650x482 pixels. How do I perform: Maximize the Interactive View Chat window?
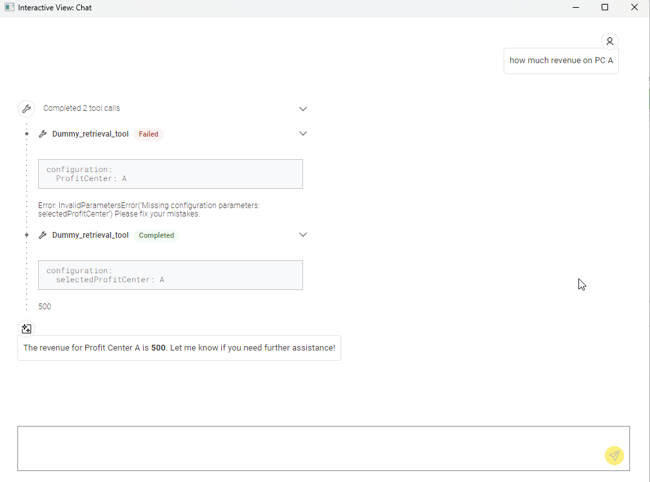point(605,8)
